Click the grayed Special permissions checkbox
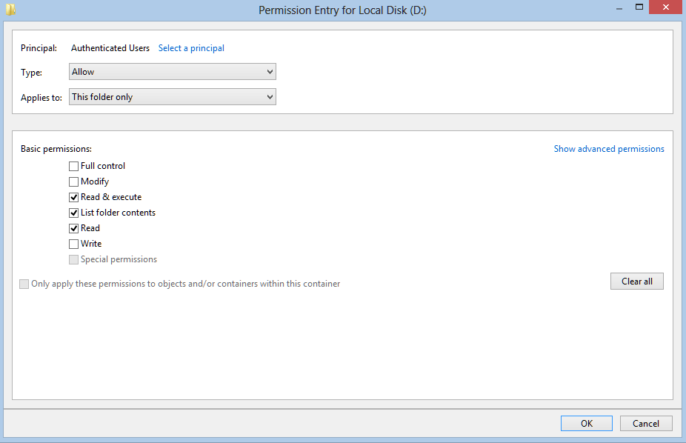Image resolution: width=686 pixels, height=443 pixels. 73,260
